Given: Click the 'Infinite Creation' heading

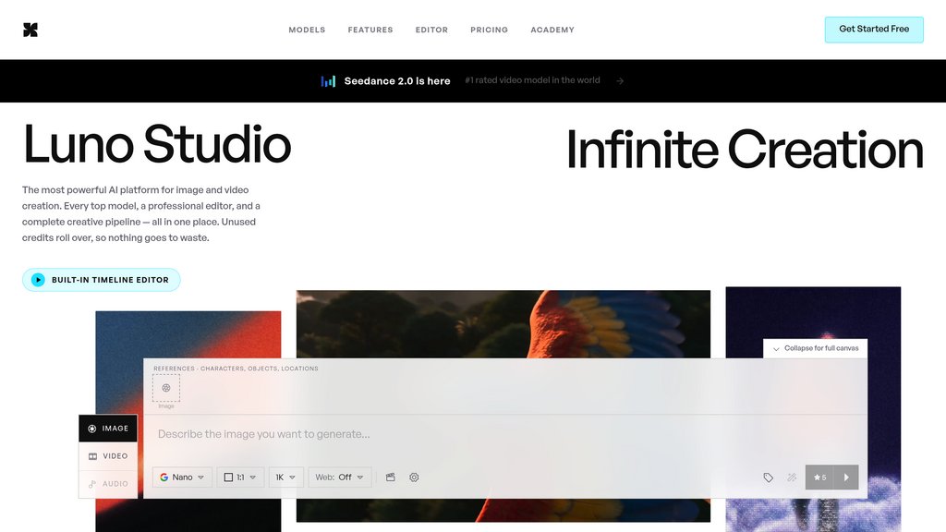Looking at the screenshot, I should click(x=745, y=150).
